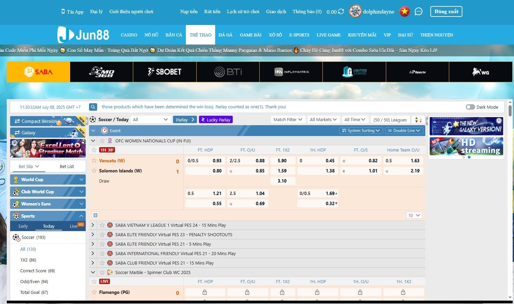Expand the Club World Cup sidebar section
The height and width of the screenshot is (304, 514).
(x=48, y=192)
